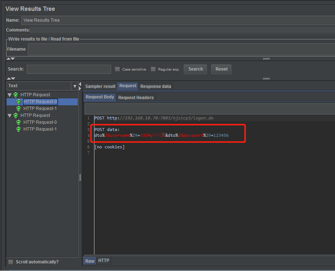The width and height of the screenshot is (335, 271).
Task: Click the dto username POST data line
Action: 161,135
